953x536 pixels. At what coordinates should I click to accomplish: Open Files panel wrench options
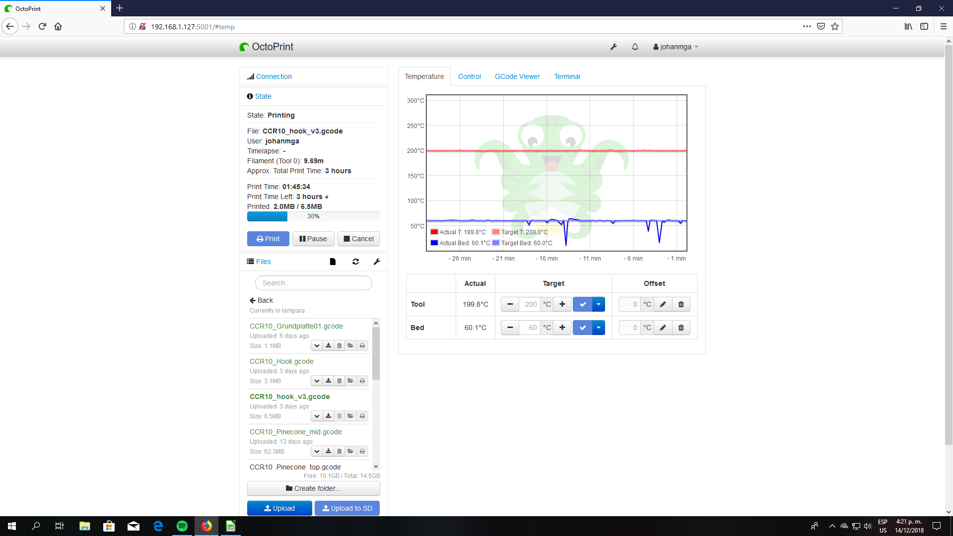(x=377, y=262)
